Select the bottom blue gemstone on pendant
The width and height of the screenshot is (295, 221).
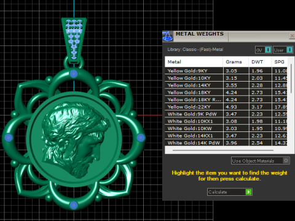tap(74, 205)
